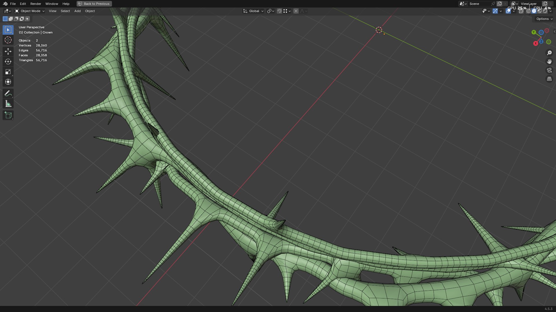The height and width of the screenshot is (312, 556).
Task: Open view layer browse dropdown icon
Action: 514,4
